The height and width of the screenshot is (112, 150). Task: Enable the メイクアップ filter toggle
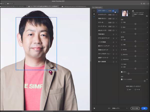[x=114, y=15]
